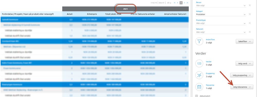Image resolution: width=257 pixels, height=97 pixels.
Task: Remove the Produkttype filter with X
Action: (250, 23)
